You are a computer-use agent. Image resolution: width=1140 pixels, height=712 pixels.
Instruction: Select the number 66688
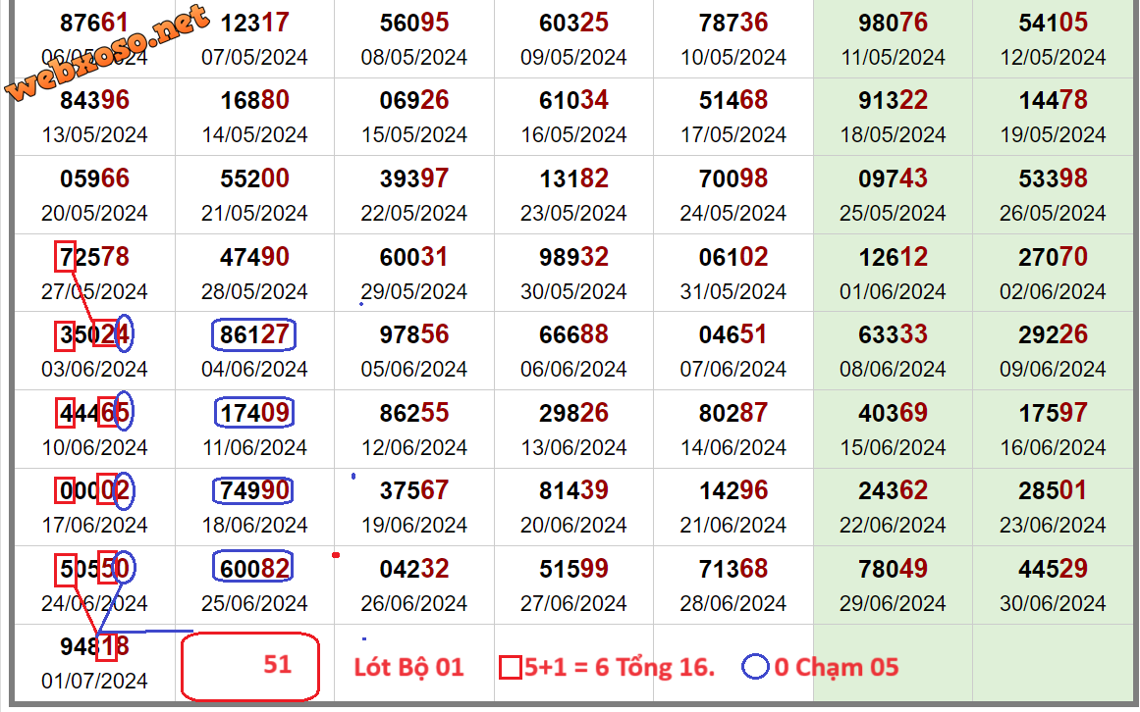point(573,334)
